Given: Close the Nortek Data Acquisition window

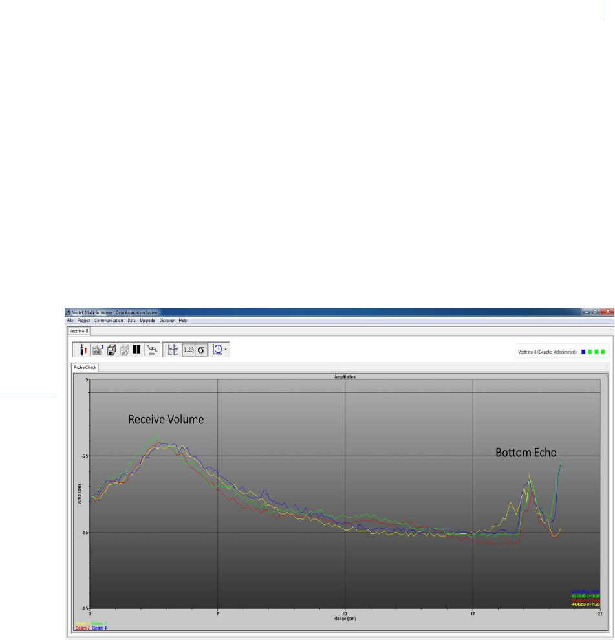Looking at the screenshot, I should pos(608,312).
